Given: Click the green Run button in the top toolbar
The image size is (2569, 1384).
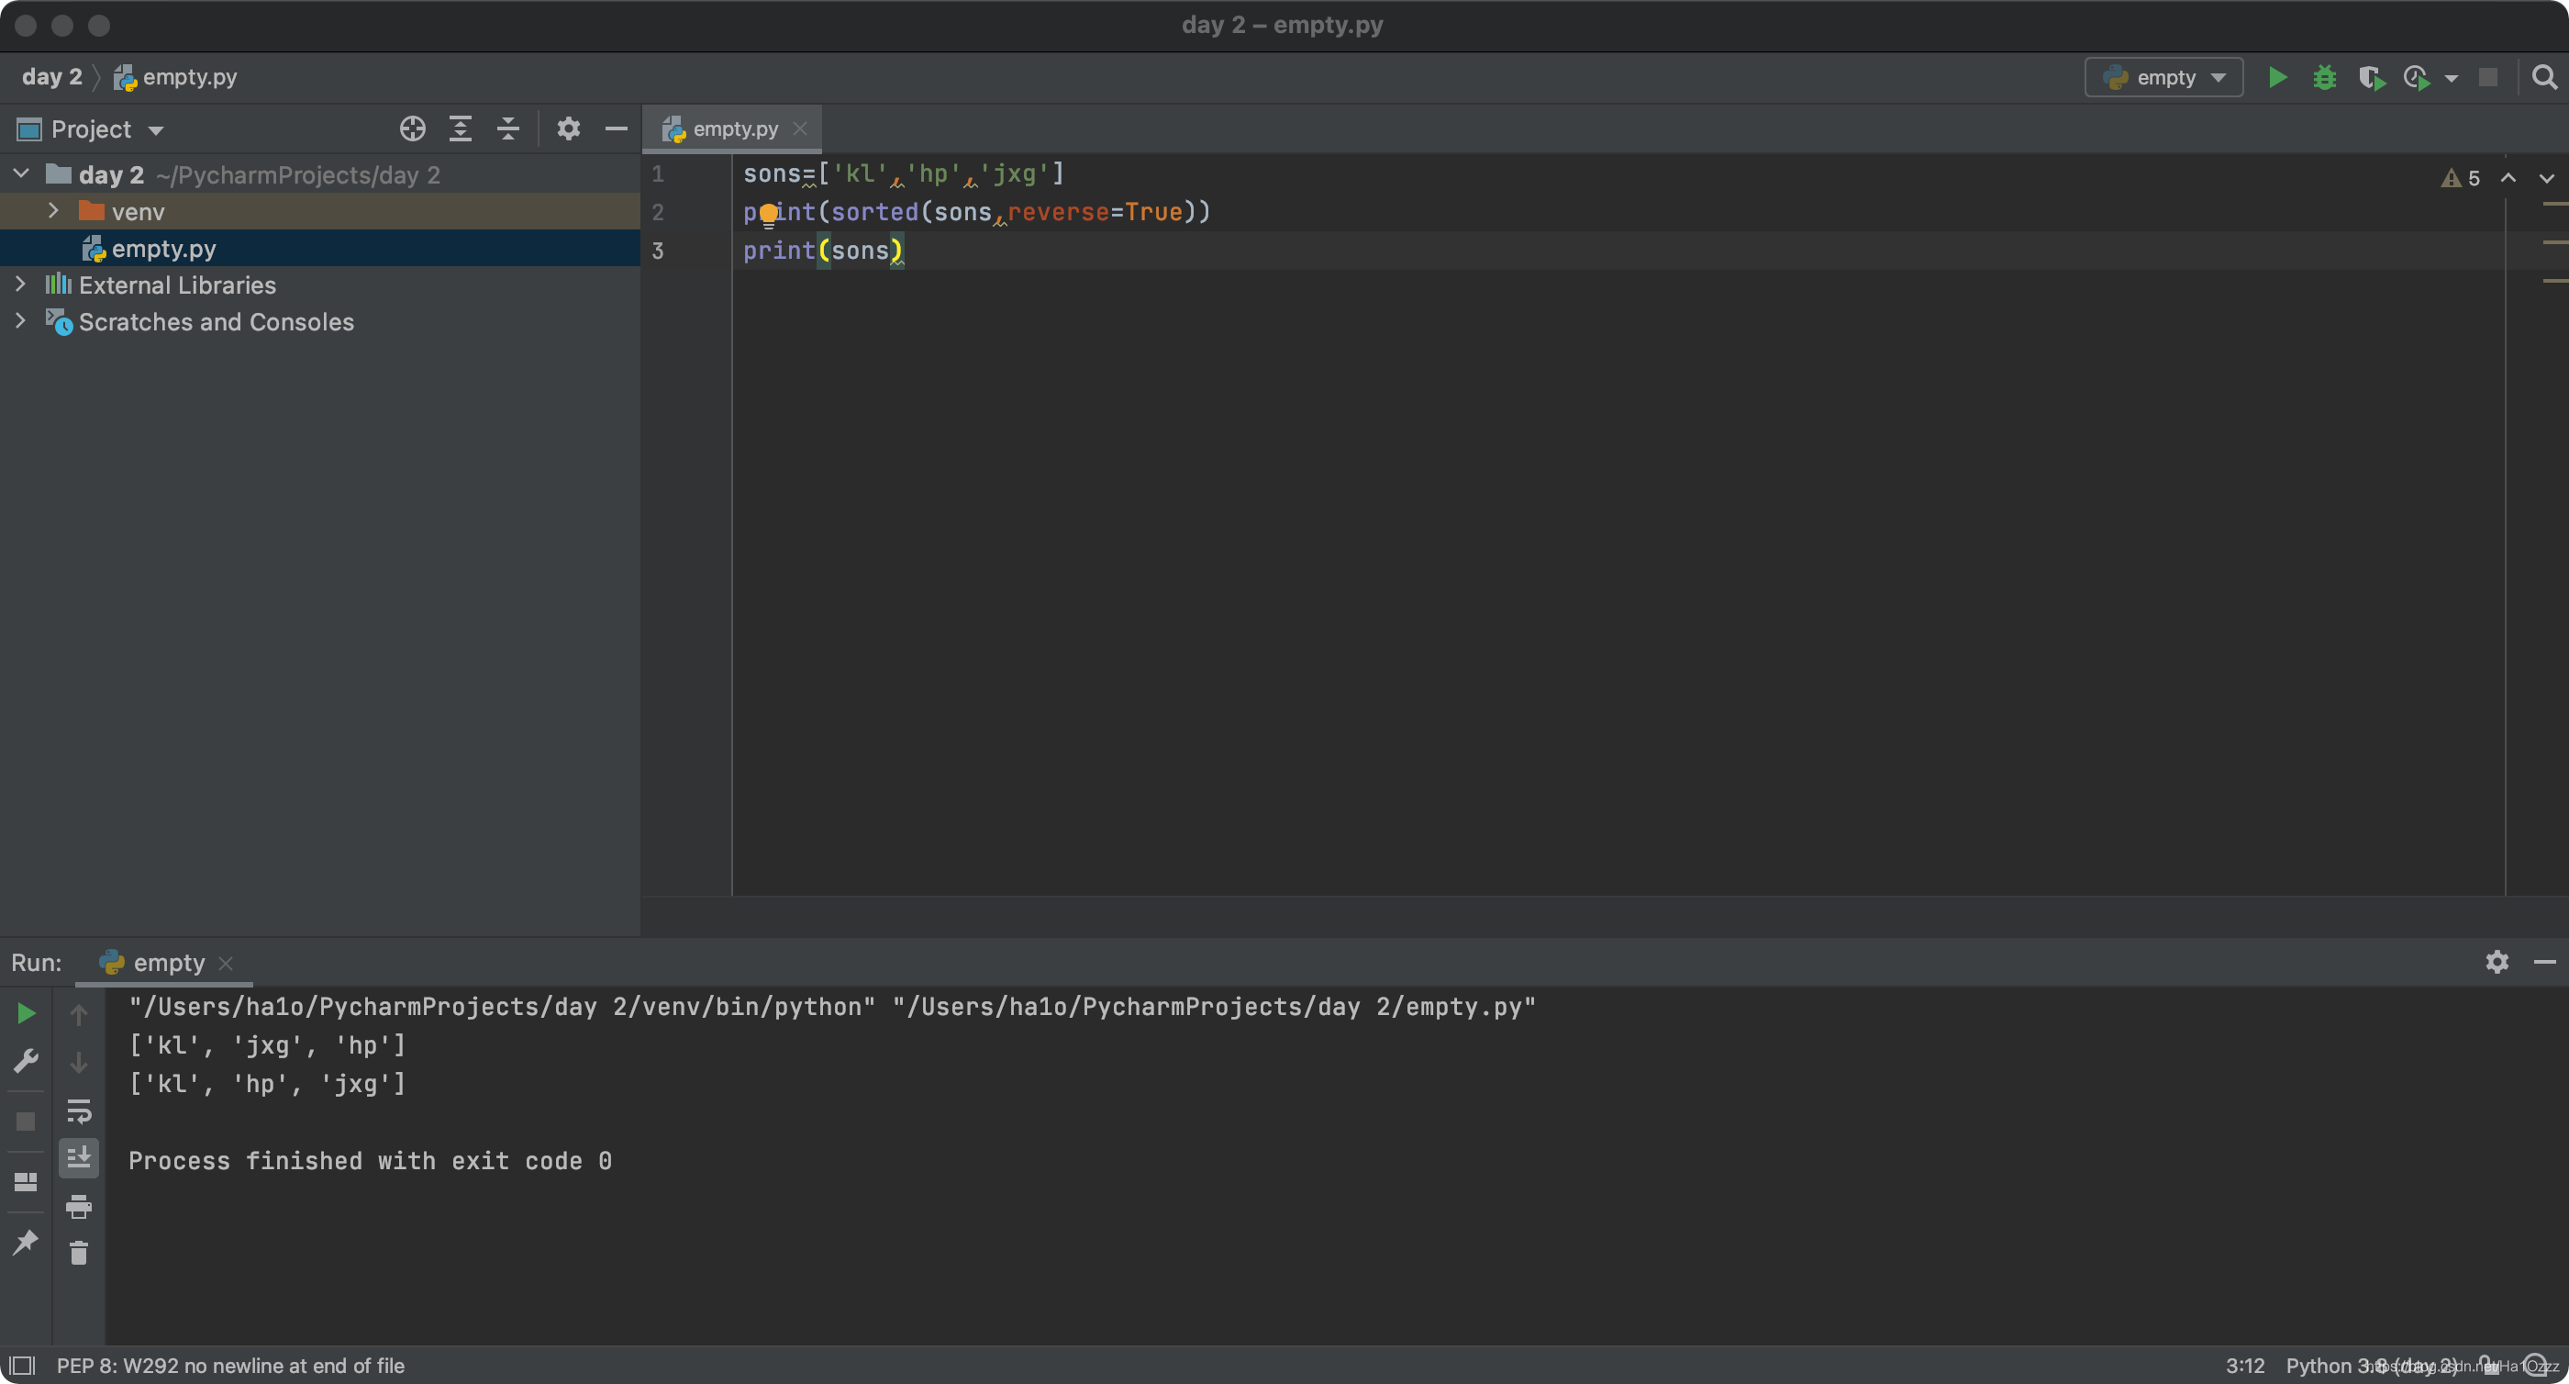Looking at the screenshot, I should point(2277,77).
